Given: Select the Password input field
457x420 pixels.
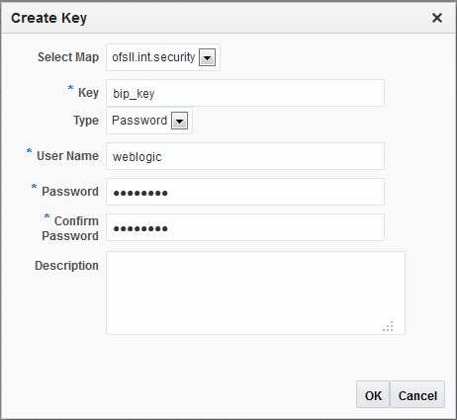Looking at the screenshot, I should 245,192.
